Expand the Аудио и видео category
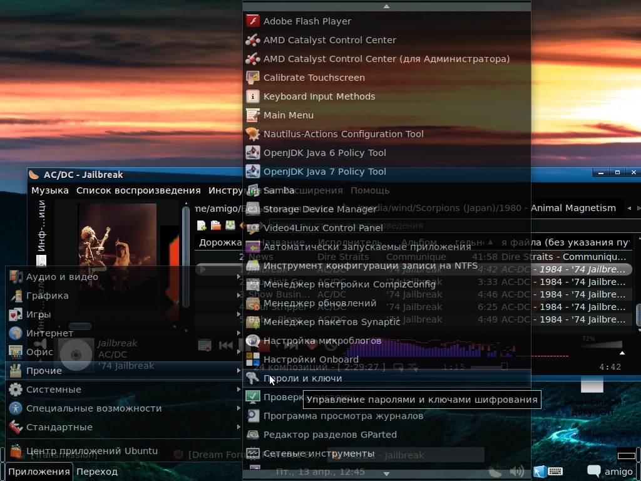This screenshot has width=641, height=481. [x=124, y=277]
